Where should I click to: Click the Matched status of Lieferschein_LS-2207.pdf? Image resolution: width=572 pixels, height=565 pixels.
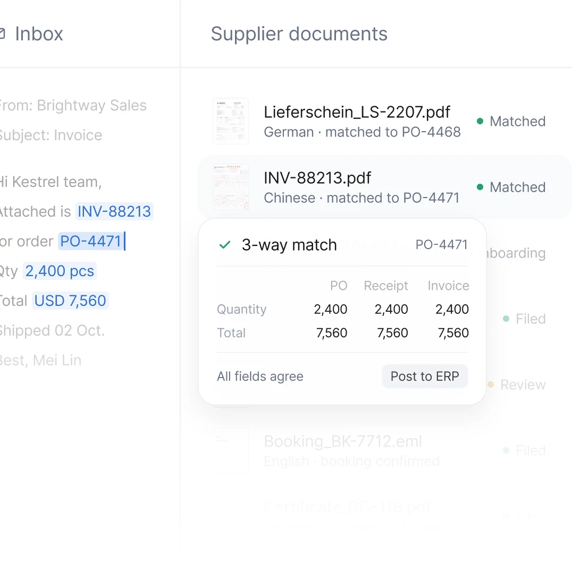click(511, 121)
